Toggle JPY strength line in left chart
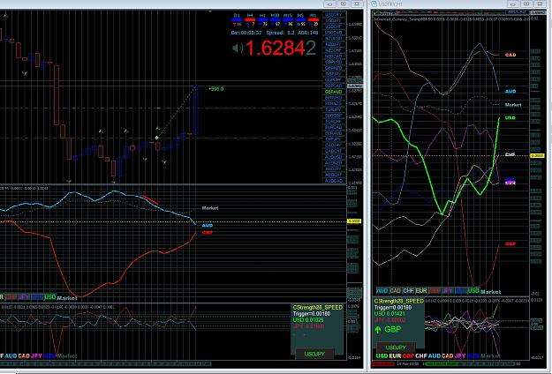The width and height of the screenshot is (552, 374). [x=24, y=297]
